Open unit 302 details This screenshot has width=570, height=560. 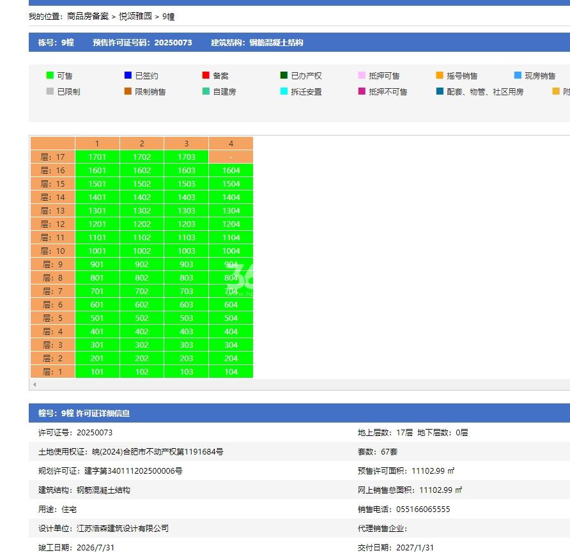pyautogui.click(x=142, y=345)
